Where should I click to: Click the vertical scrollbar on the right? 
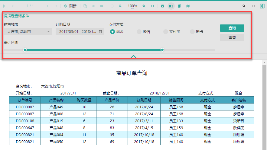264,105
